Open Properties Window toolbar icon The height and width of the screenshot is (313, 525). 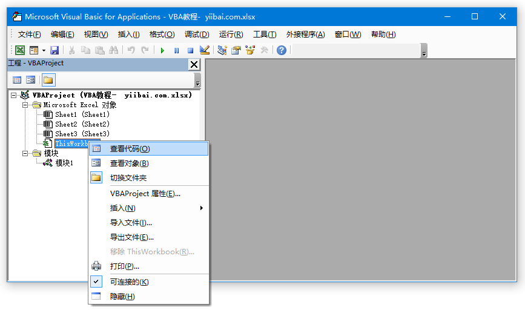[x=236, y=50]
